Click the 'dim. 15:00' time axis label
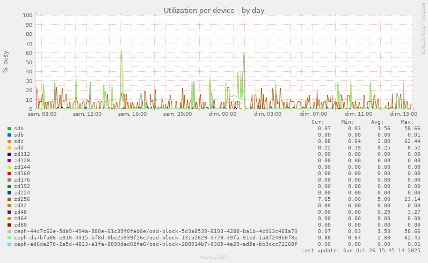The height and width of the screenshot is (263, 428). (403, 114)
